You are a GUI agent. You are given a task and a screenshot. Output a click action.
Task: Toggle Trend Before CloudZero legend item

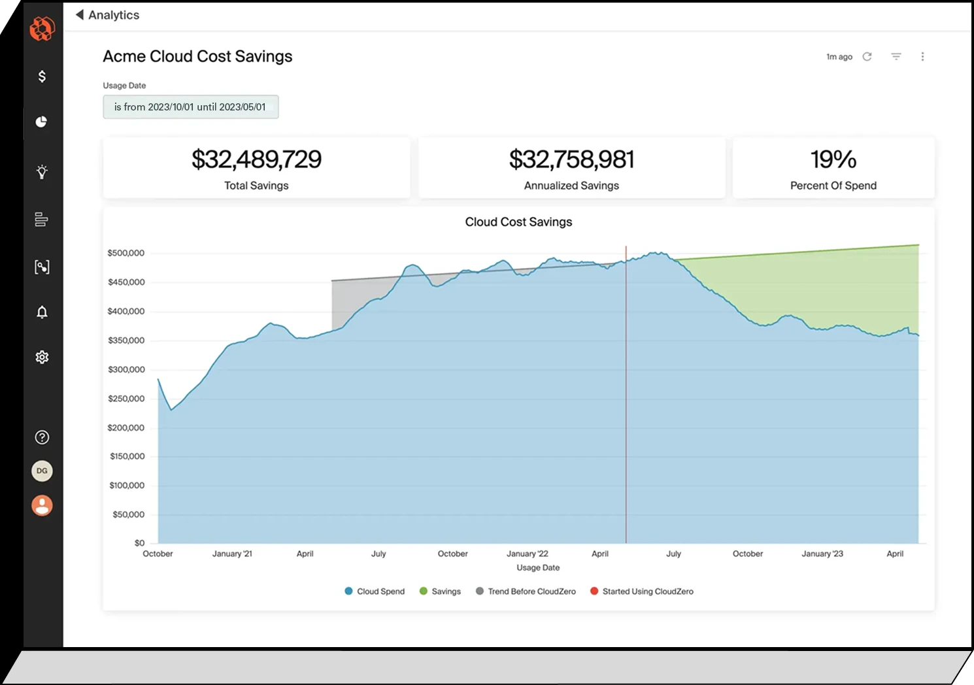526,592
